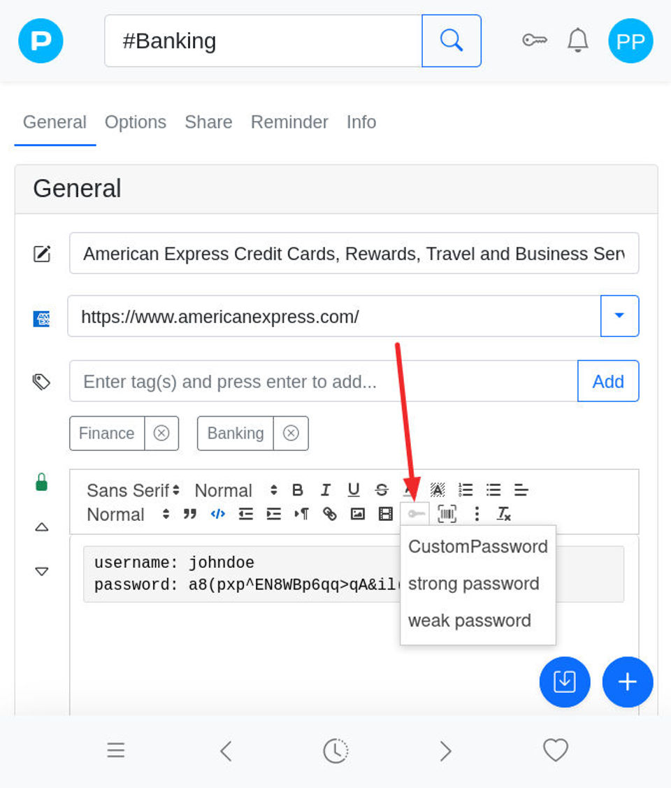Toggle italic formatting
671x788 pixels.
point(326,490)
